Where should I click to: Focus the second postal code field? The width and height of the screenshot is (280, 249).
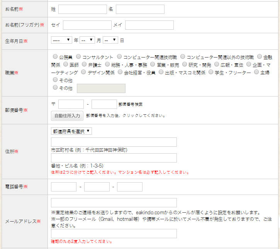pyautogui.click(x=104, y=104)
